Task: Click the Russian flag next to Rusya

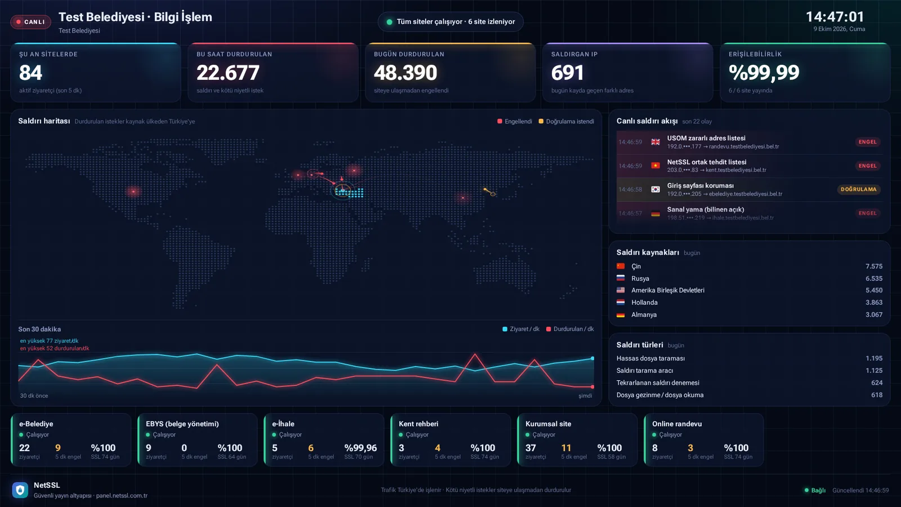Action: point(621,278)
